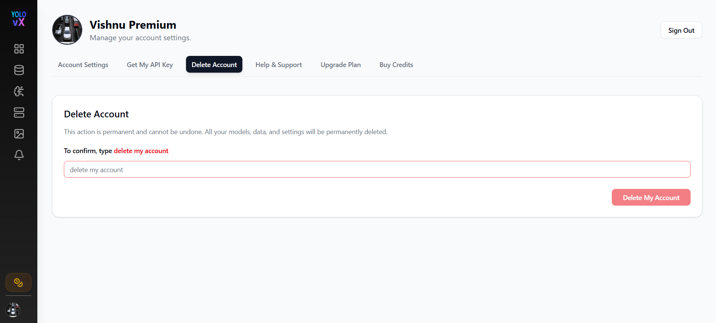
Task: Open the dashboard grid icon in sidebar
Action: click(x=19, y=49)
